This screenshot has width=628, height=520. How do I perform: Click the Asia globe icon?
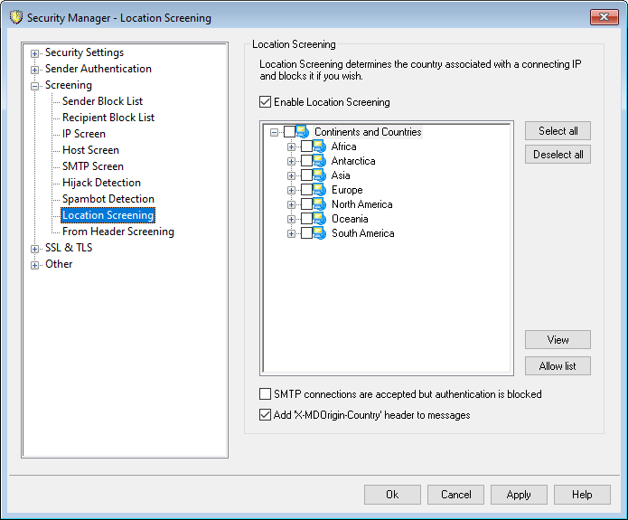[x=319, y=175]
